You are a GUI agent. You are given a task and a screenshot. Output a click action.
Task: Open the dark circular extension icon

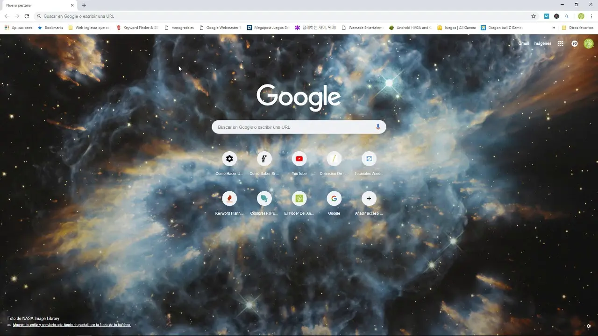coord(556,16)
